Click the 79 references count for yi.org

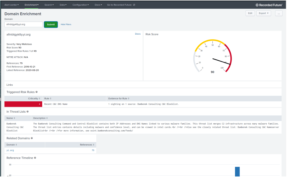(93, 150)
